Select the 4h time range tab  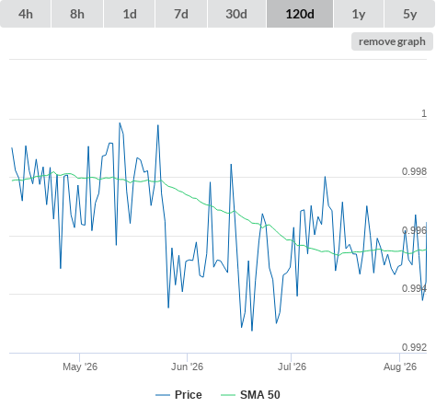[x=26, y=14]
